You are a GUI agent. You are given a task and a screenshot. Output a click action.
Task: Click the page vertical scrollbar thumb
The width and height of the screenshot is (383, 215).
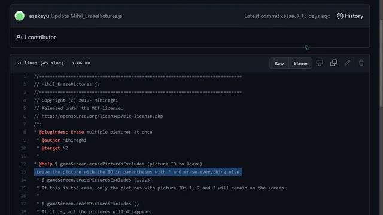(x=381, y=63)
